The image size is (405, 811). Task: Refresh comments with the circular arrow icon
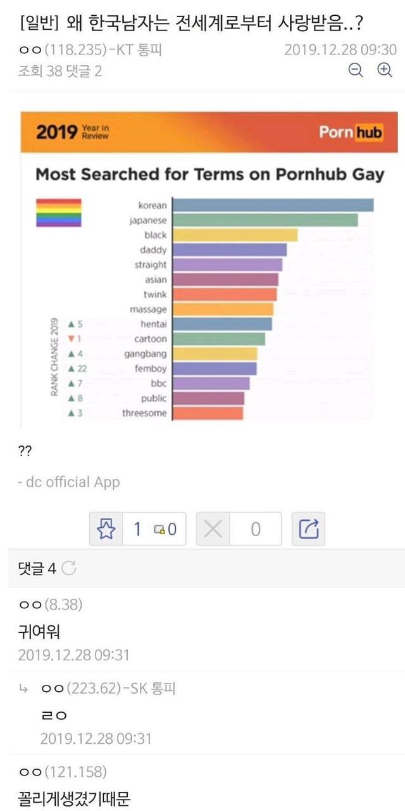pyautogui.click(x=70, y=568)
